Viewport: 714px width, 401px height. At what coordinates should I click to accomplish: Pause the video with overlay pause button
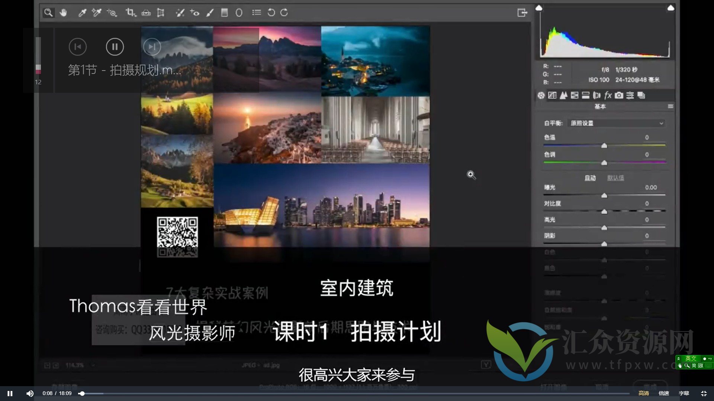[115, 47]
